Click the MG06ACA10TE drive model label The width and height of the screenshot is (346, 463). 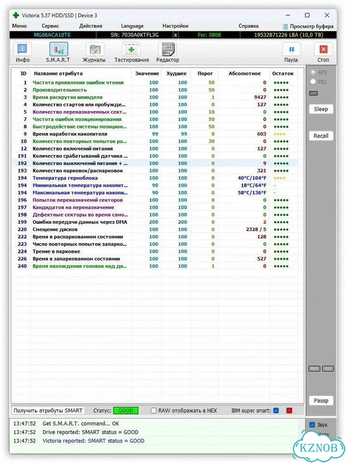tap(52, 35)
